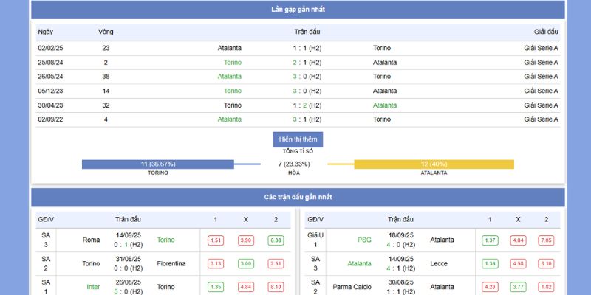Open the 02/02/25 match score 1 : 1
Image resolution: width=591 pixels, height=295 pixels.
307,48
